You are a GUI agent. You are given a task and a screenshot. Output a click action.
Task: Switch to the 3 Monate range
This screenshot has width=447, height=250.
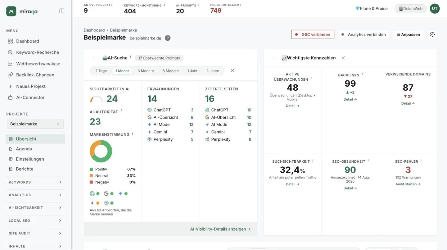pyautogui.click(x=146, y=71)
